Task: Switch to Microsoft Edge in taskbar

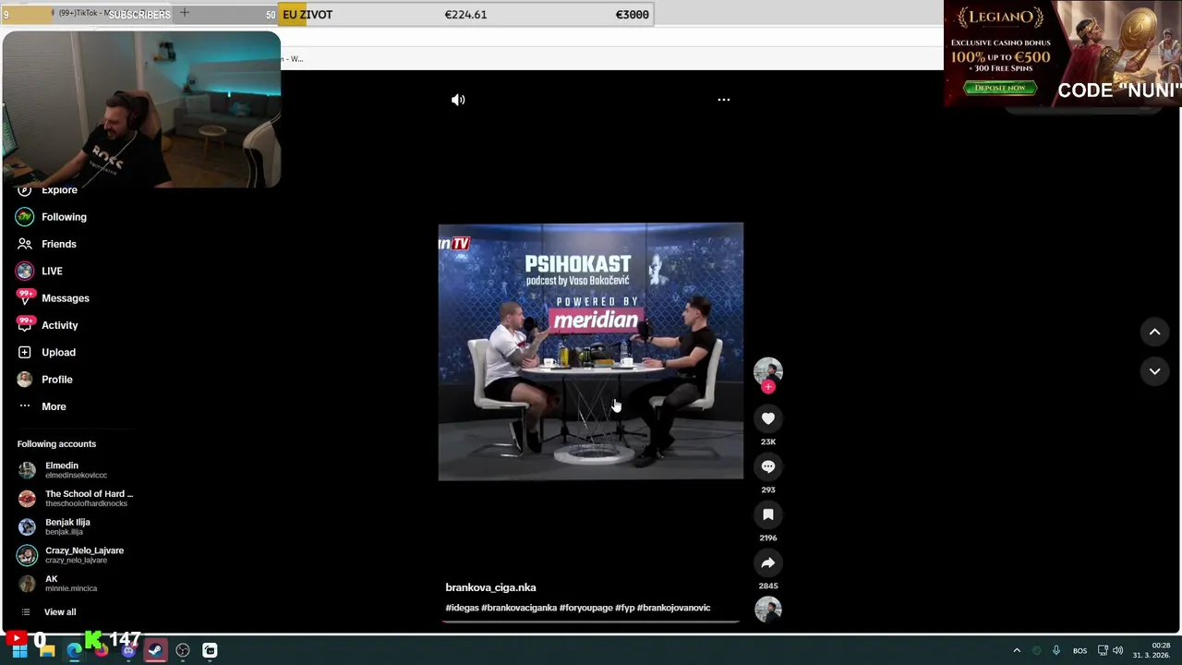Action: [x=74, y=651]
